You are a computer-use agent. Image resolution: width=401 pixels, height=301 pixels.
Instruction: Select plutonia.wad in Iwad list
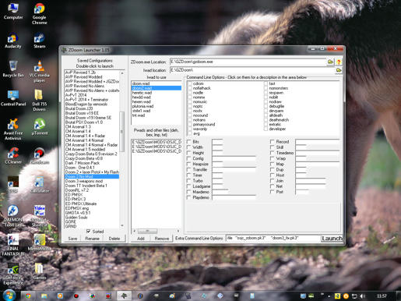coord(157,106)
